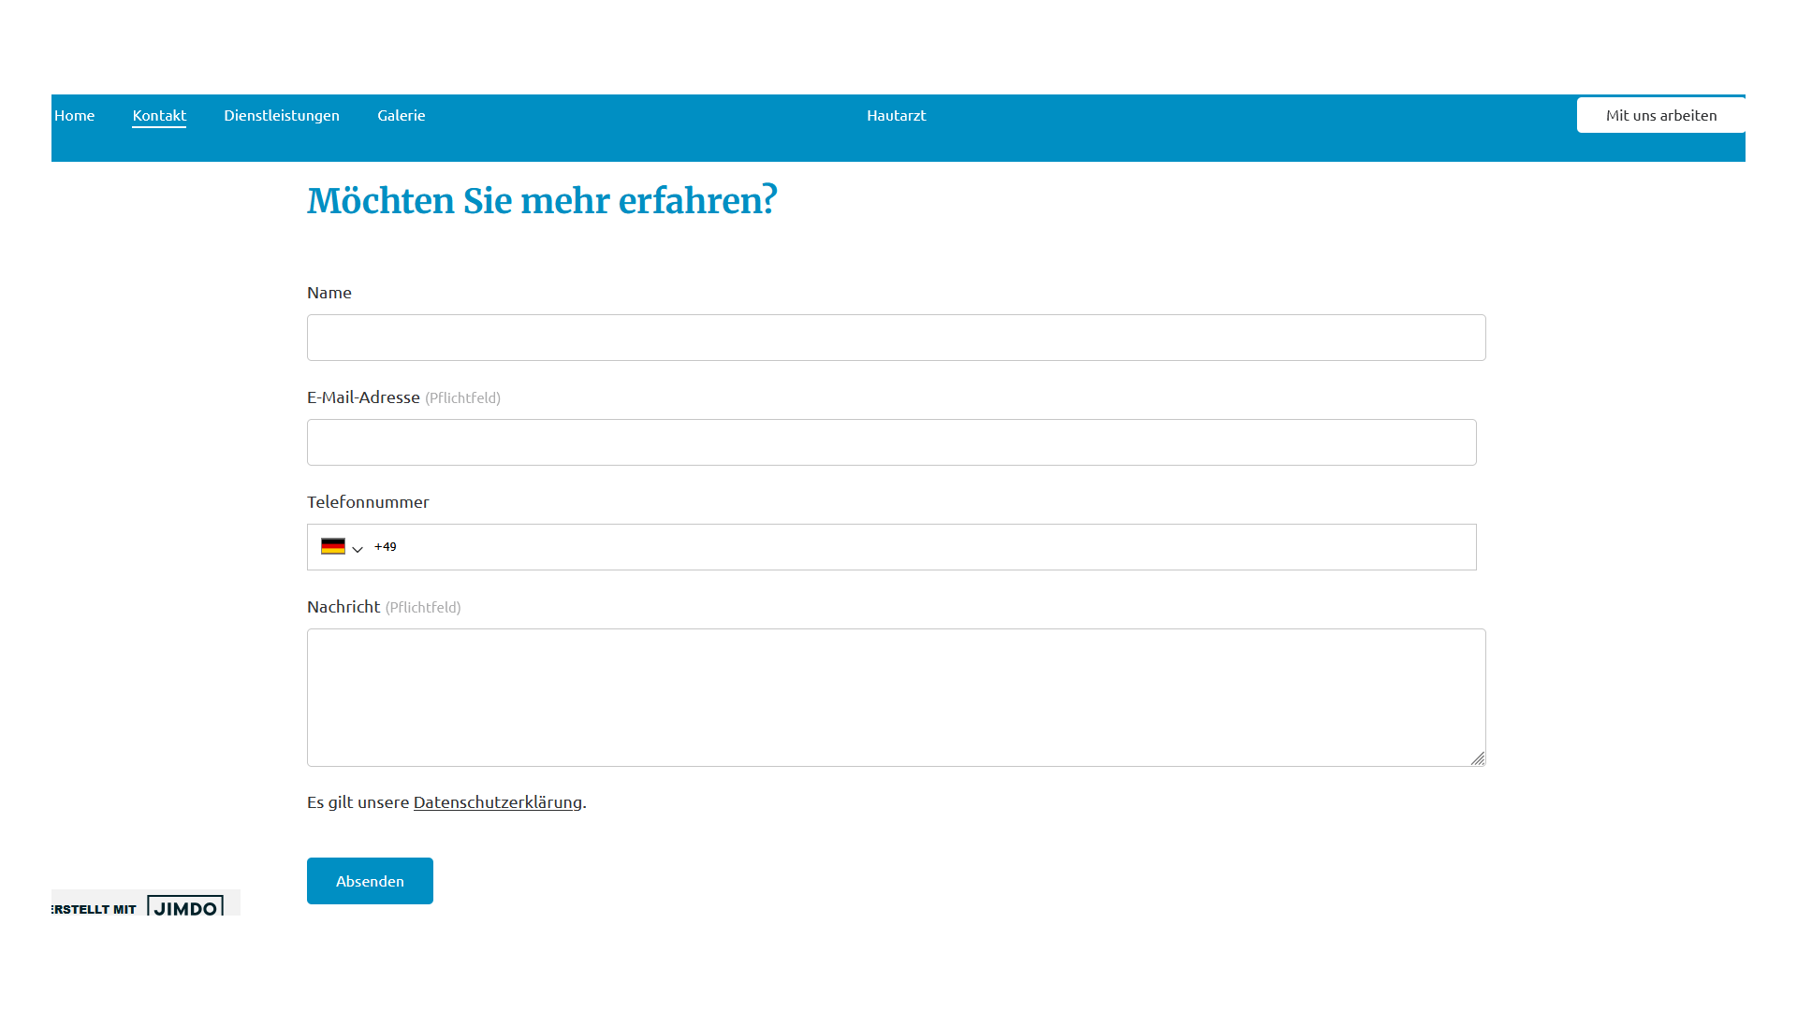
Task: Open Dienstleistungen in the navigation
Action: pyautogui.click(x=282, y=115)
